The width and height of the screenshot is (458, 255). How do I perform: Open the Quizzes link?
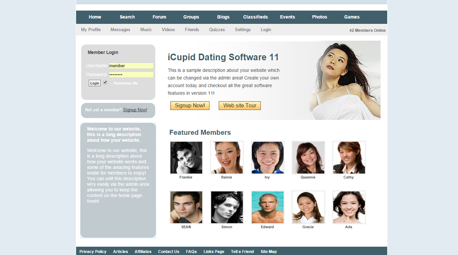(x=217, y=30)
